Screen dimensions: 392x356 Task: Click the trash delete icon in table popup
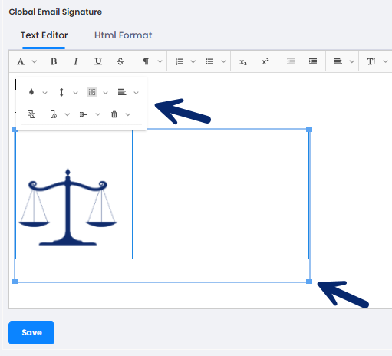[114, 114]
